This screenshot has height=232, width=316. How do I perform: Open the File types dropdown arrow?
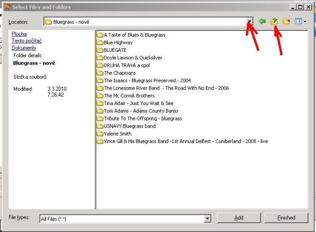coord(208,219)
